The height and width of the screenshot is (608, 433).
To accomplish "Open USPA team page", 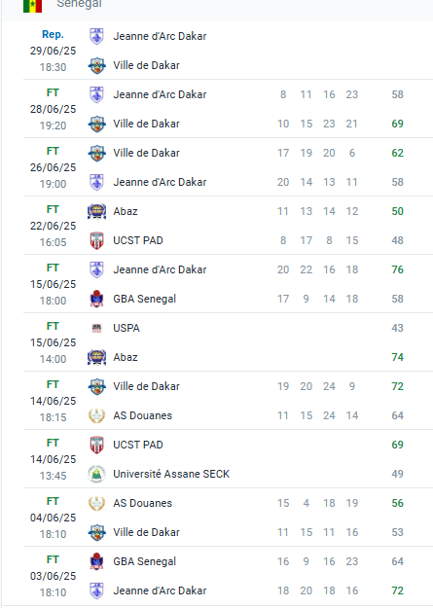I will [126, 328].
